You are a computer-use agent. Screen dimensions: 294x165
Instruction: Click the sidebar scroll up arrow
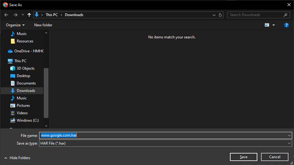coord(46,33)
